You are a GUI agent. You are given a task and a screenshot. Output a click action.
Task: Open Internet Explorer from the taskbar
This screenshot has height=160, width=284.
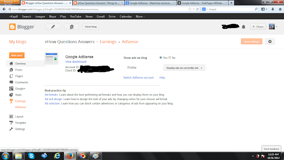[x=57, y=156]
